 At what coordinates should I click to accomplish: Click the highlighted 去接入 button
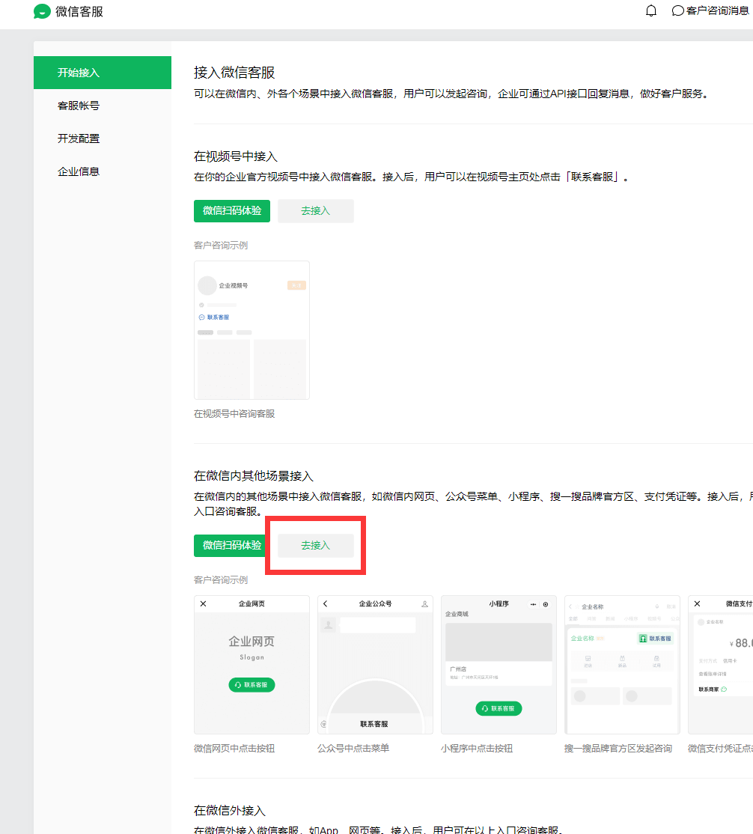(315, 545)
